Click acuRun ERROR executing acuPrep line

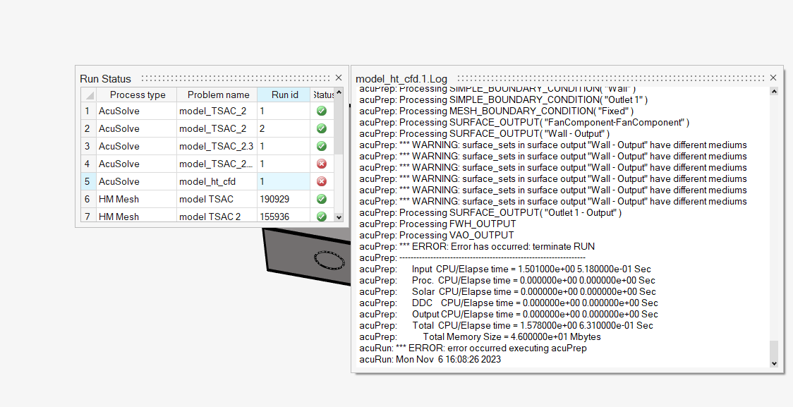point(473,348)
